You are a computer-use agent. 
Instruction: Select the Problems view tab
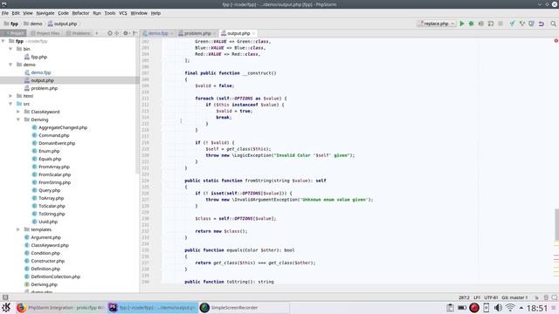78,33
